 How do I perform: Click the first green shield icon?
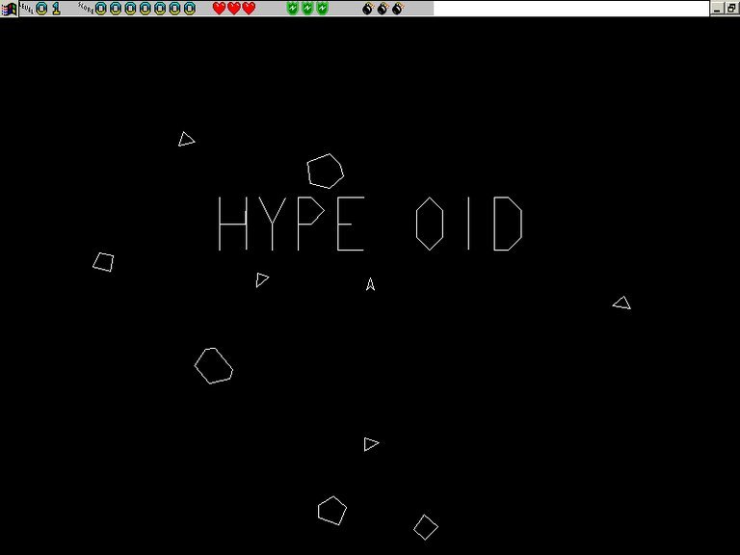[x=293, y=9]
